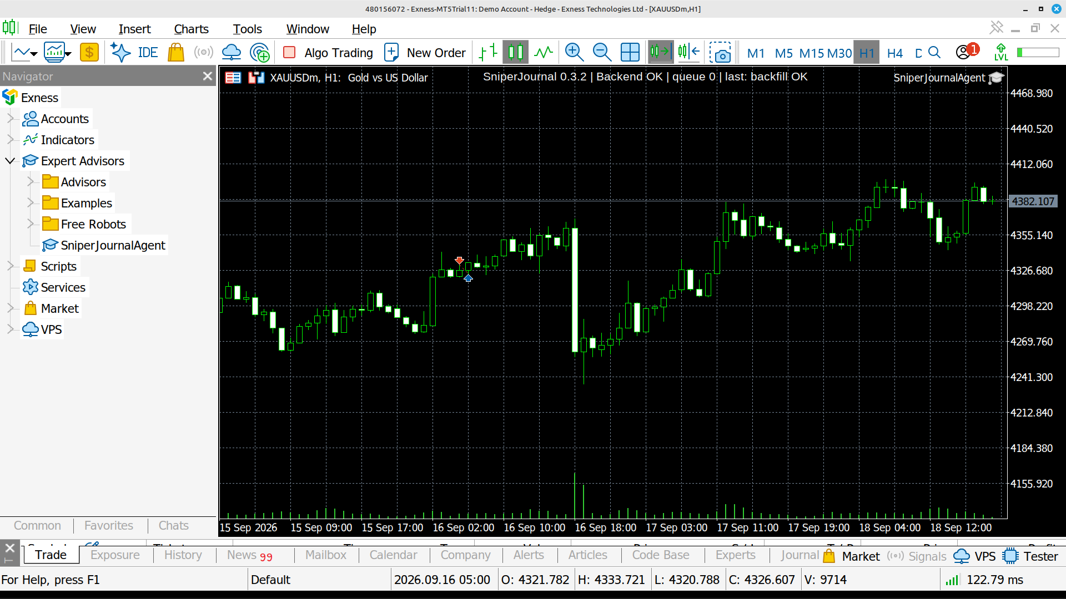Open the search magnifier in toolbar

[934, 53]
